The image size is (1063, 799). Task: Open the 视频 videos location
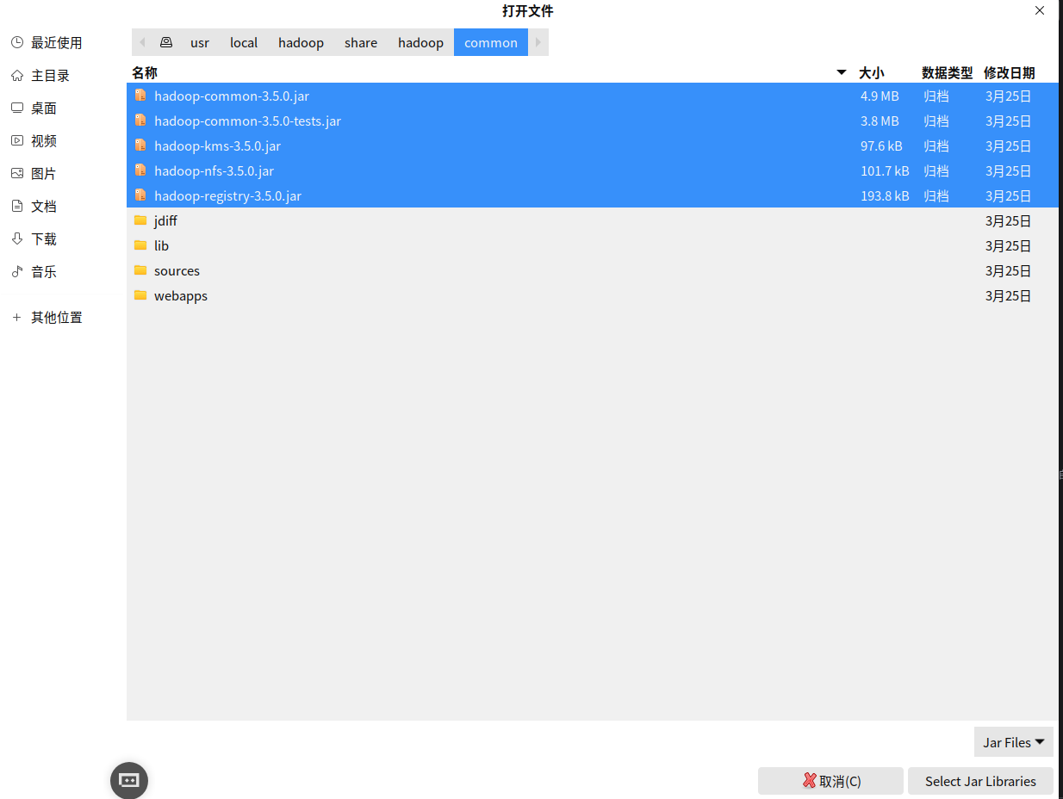pyautogui.click(x=44, y=141)
